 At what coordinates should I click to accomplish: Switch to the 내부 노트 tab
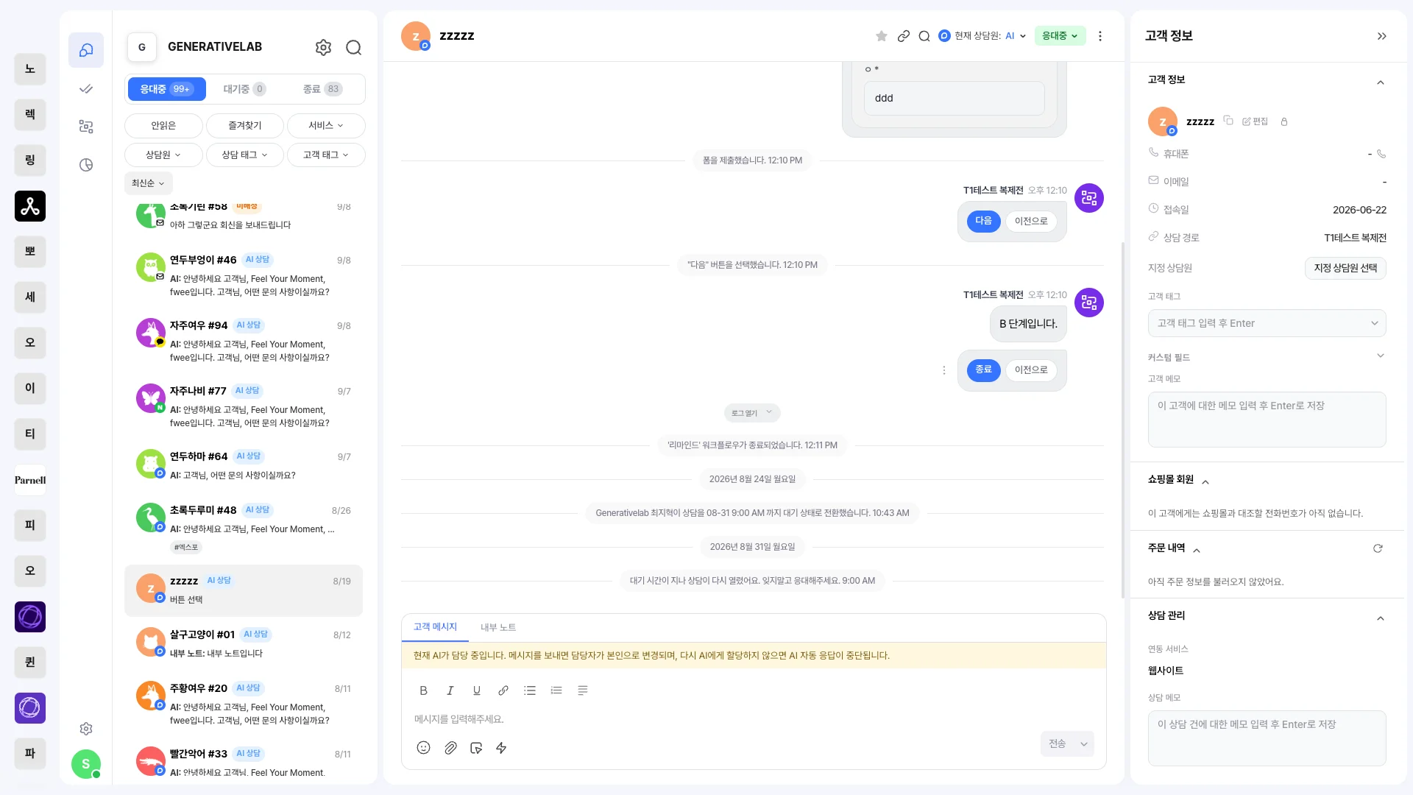click(498, 628)
